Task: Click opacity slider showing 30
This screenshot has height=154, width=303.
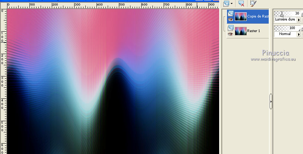Action: pyautogui.click(x=287, y=13)
